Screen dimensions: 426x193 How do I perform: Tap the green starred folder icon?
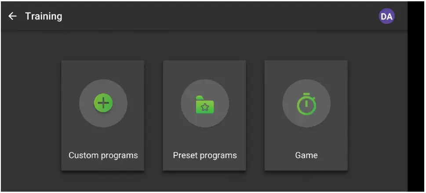[x=205, y=104]
